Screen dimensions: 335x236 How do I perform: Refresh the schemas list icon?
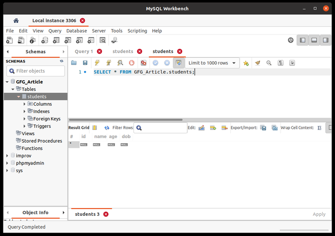pyautogui.click(x=61, y=61)
